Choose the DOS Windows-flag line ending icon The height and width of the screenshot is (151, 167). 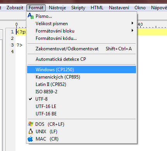tap(31, 124)
